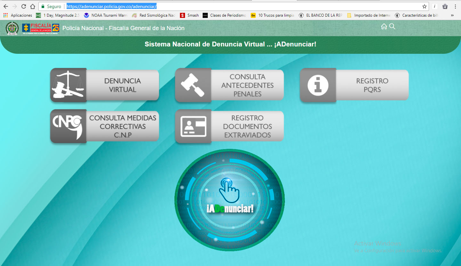Click the large ¡ADenunciar! circular emblem
461x266 pixels.
click(x=229, y=200)
